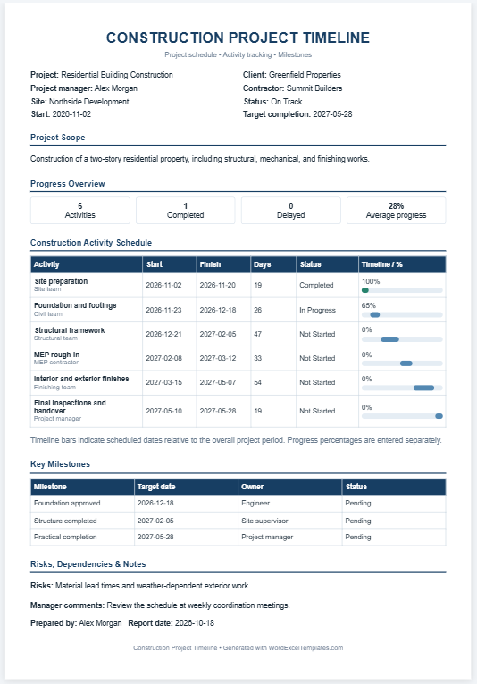477x684 pixels.
Task: Click the 'Practical completion' milestone
Action: pos(65,537)
